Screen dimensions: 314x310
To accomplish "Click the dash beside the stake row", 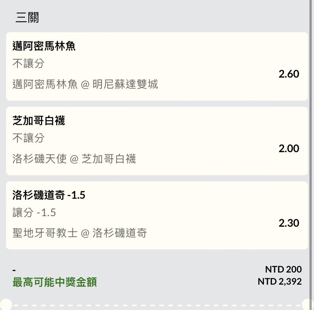I will (x=14, y=270).
